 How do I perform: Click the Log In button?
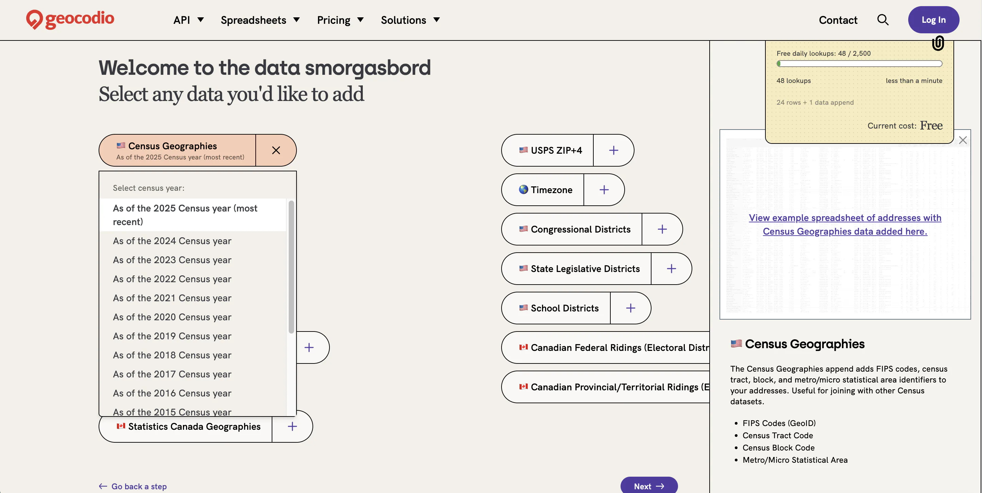tap(933, 20)
